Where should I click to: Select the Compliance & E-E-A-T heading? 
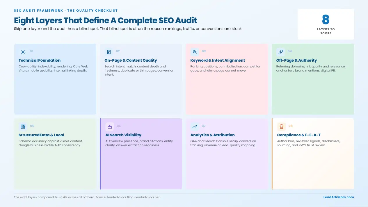tap(299, 135)
